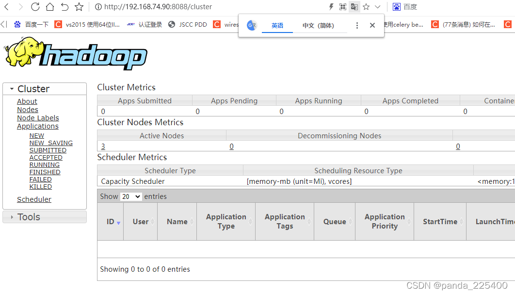Toggle the translate page icon
This screenshot has height=295, width=515.
click(x=354, y=7)
